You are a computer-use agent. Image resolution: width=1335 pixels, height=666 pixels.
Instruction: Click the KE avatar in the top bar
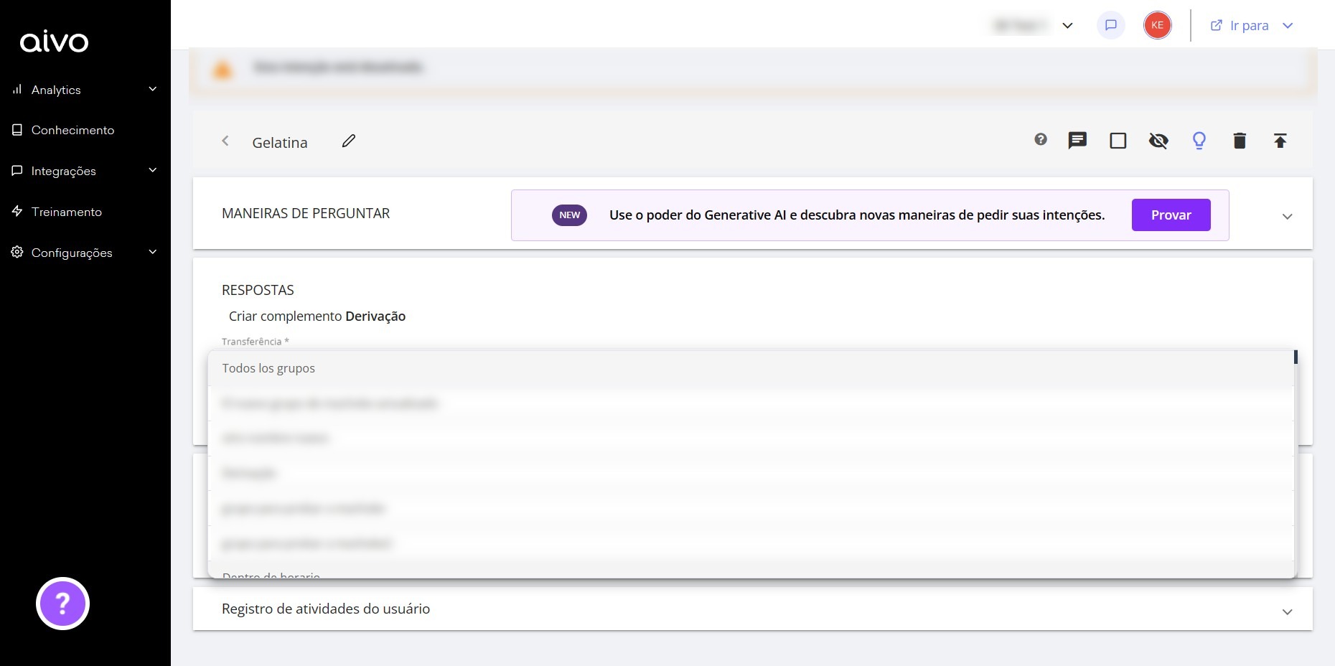(1157, 24)
